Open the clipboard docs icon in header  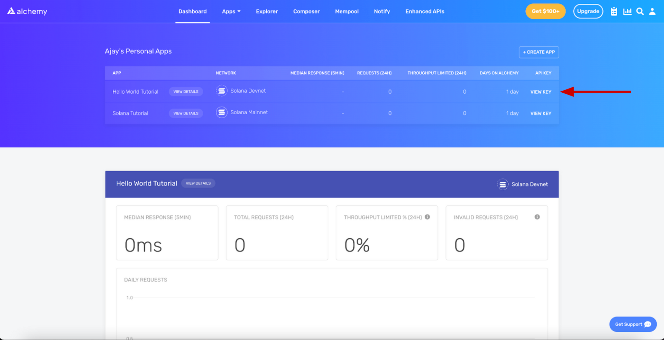(614, 11)
